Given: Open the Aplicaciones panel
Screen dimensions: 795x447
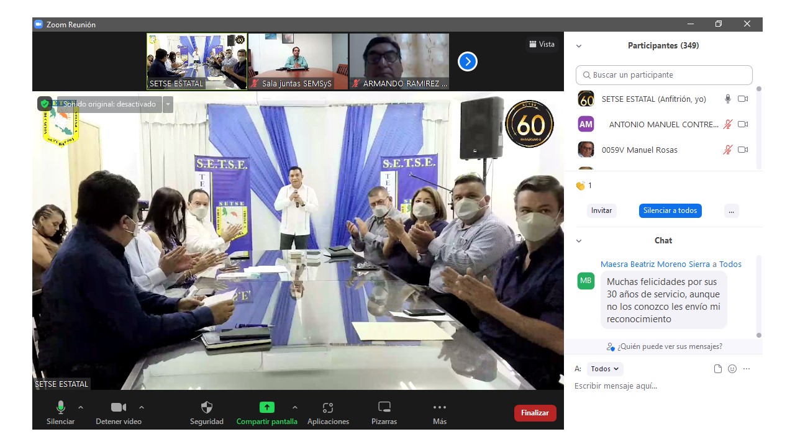Looking at the screenshot, I should click(x=328, y=413).
